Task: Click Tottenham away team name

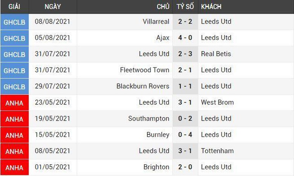Action: [x=217, y=151]
